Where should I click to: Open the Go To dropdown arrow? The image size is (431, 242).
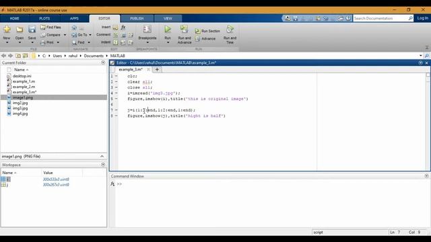(90, 35)
